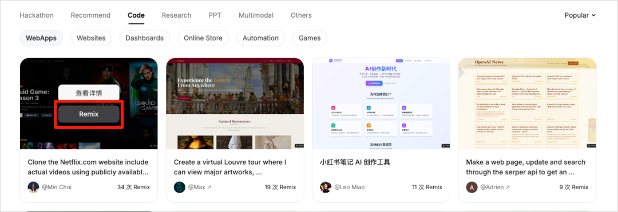The width and height of the screenshot is (618, 212).
Task: Choose the Online Store filter
Action: coord(203,38)
